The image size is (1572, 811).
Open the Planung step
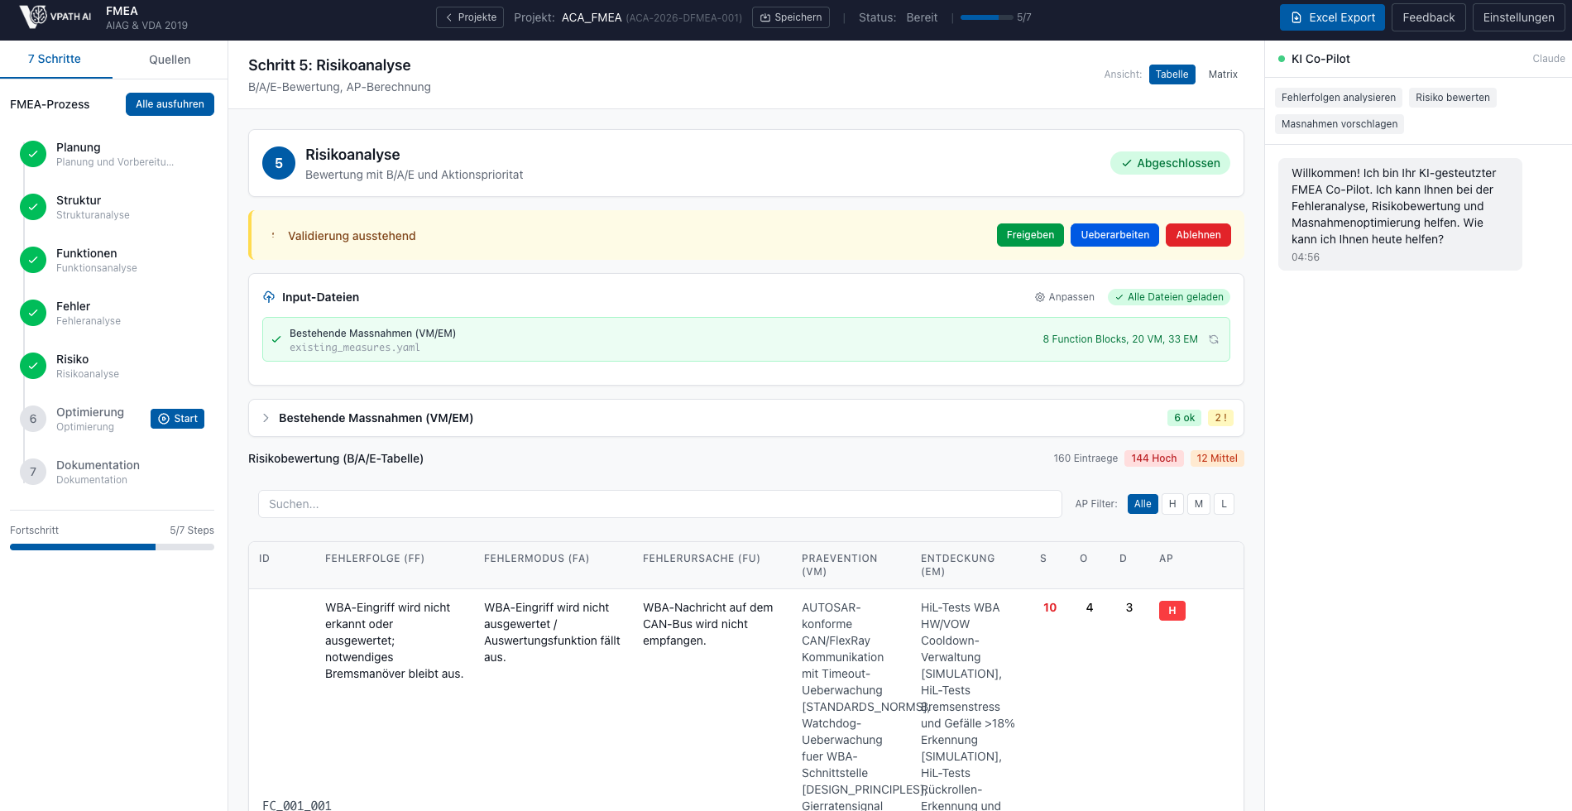coord(114,154)
